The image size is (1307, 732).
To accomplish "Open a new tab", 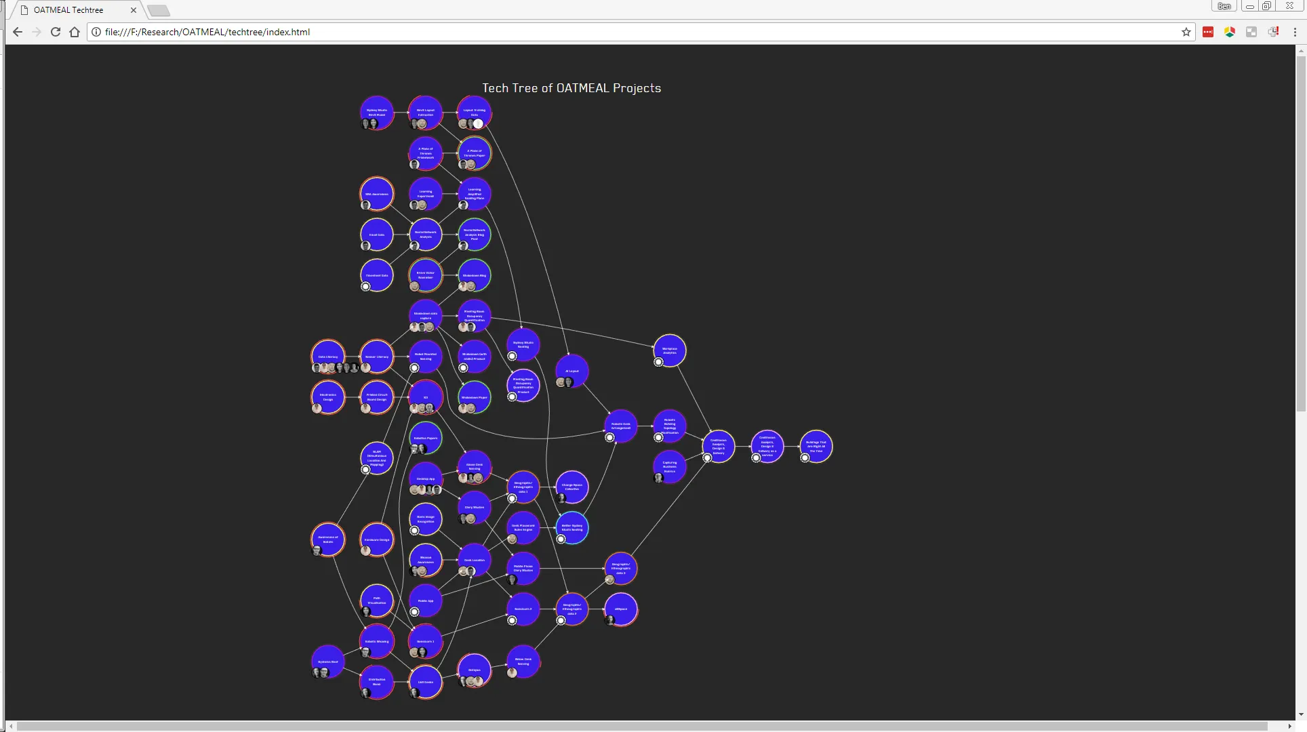I will click(159, 10).
